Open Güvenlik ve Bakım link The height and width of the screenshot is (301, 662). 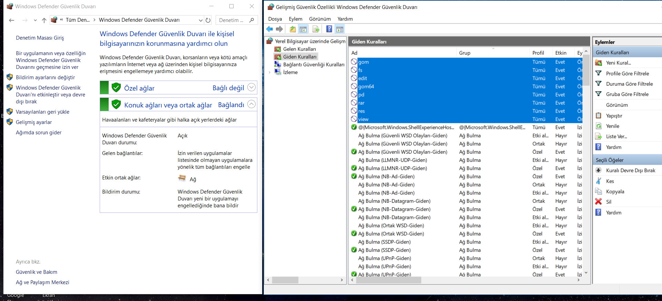pyautogui.click(x=37, y=272)
